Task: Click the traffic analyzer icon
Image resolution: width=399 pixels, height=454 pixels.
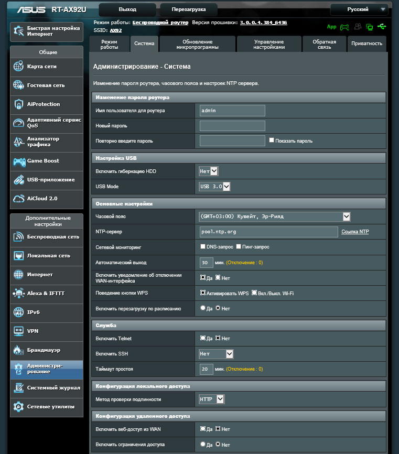Action: [x=18, y=142]
